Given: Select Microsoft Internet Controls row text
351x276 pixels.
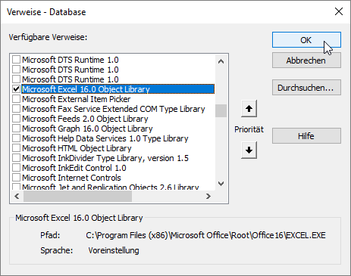Looking at the screenshot, I should [x=71, y=178].
